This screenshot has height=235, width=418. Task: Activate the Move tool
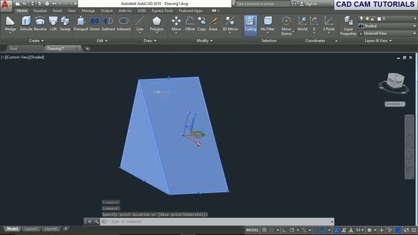pyautogui.click(x=176, y=24)
